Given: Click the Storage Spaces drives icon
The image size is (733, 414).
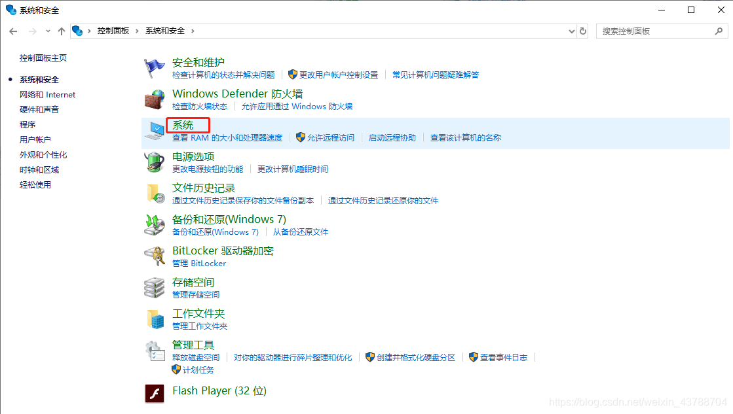Looking at the screenshot, I should pos(154,288).
